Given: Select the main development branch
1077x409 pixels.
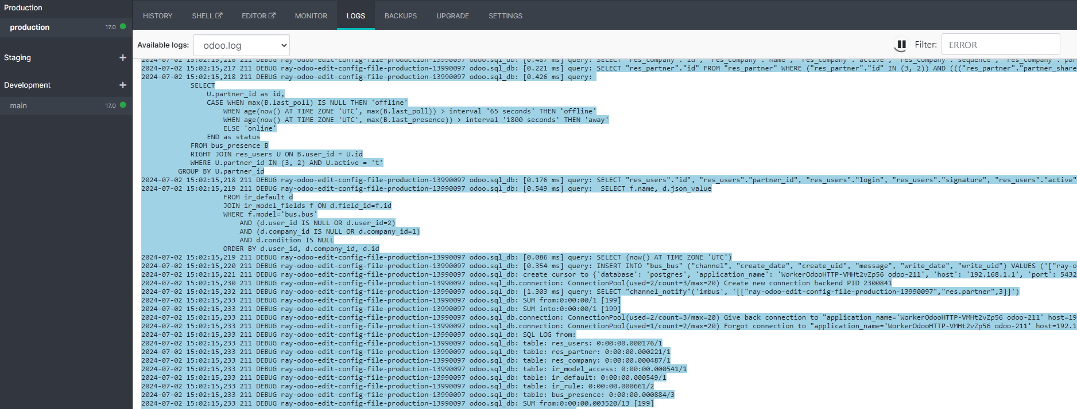Looking at the screenshot, I should point(66,105).
